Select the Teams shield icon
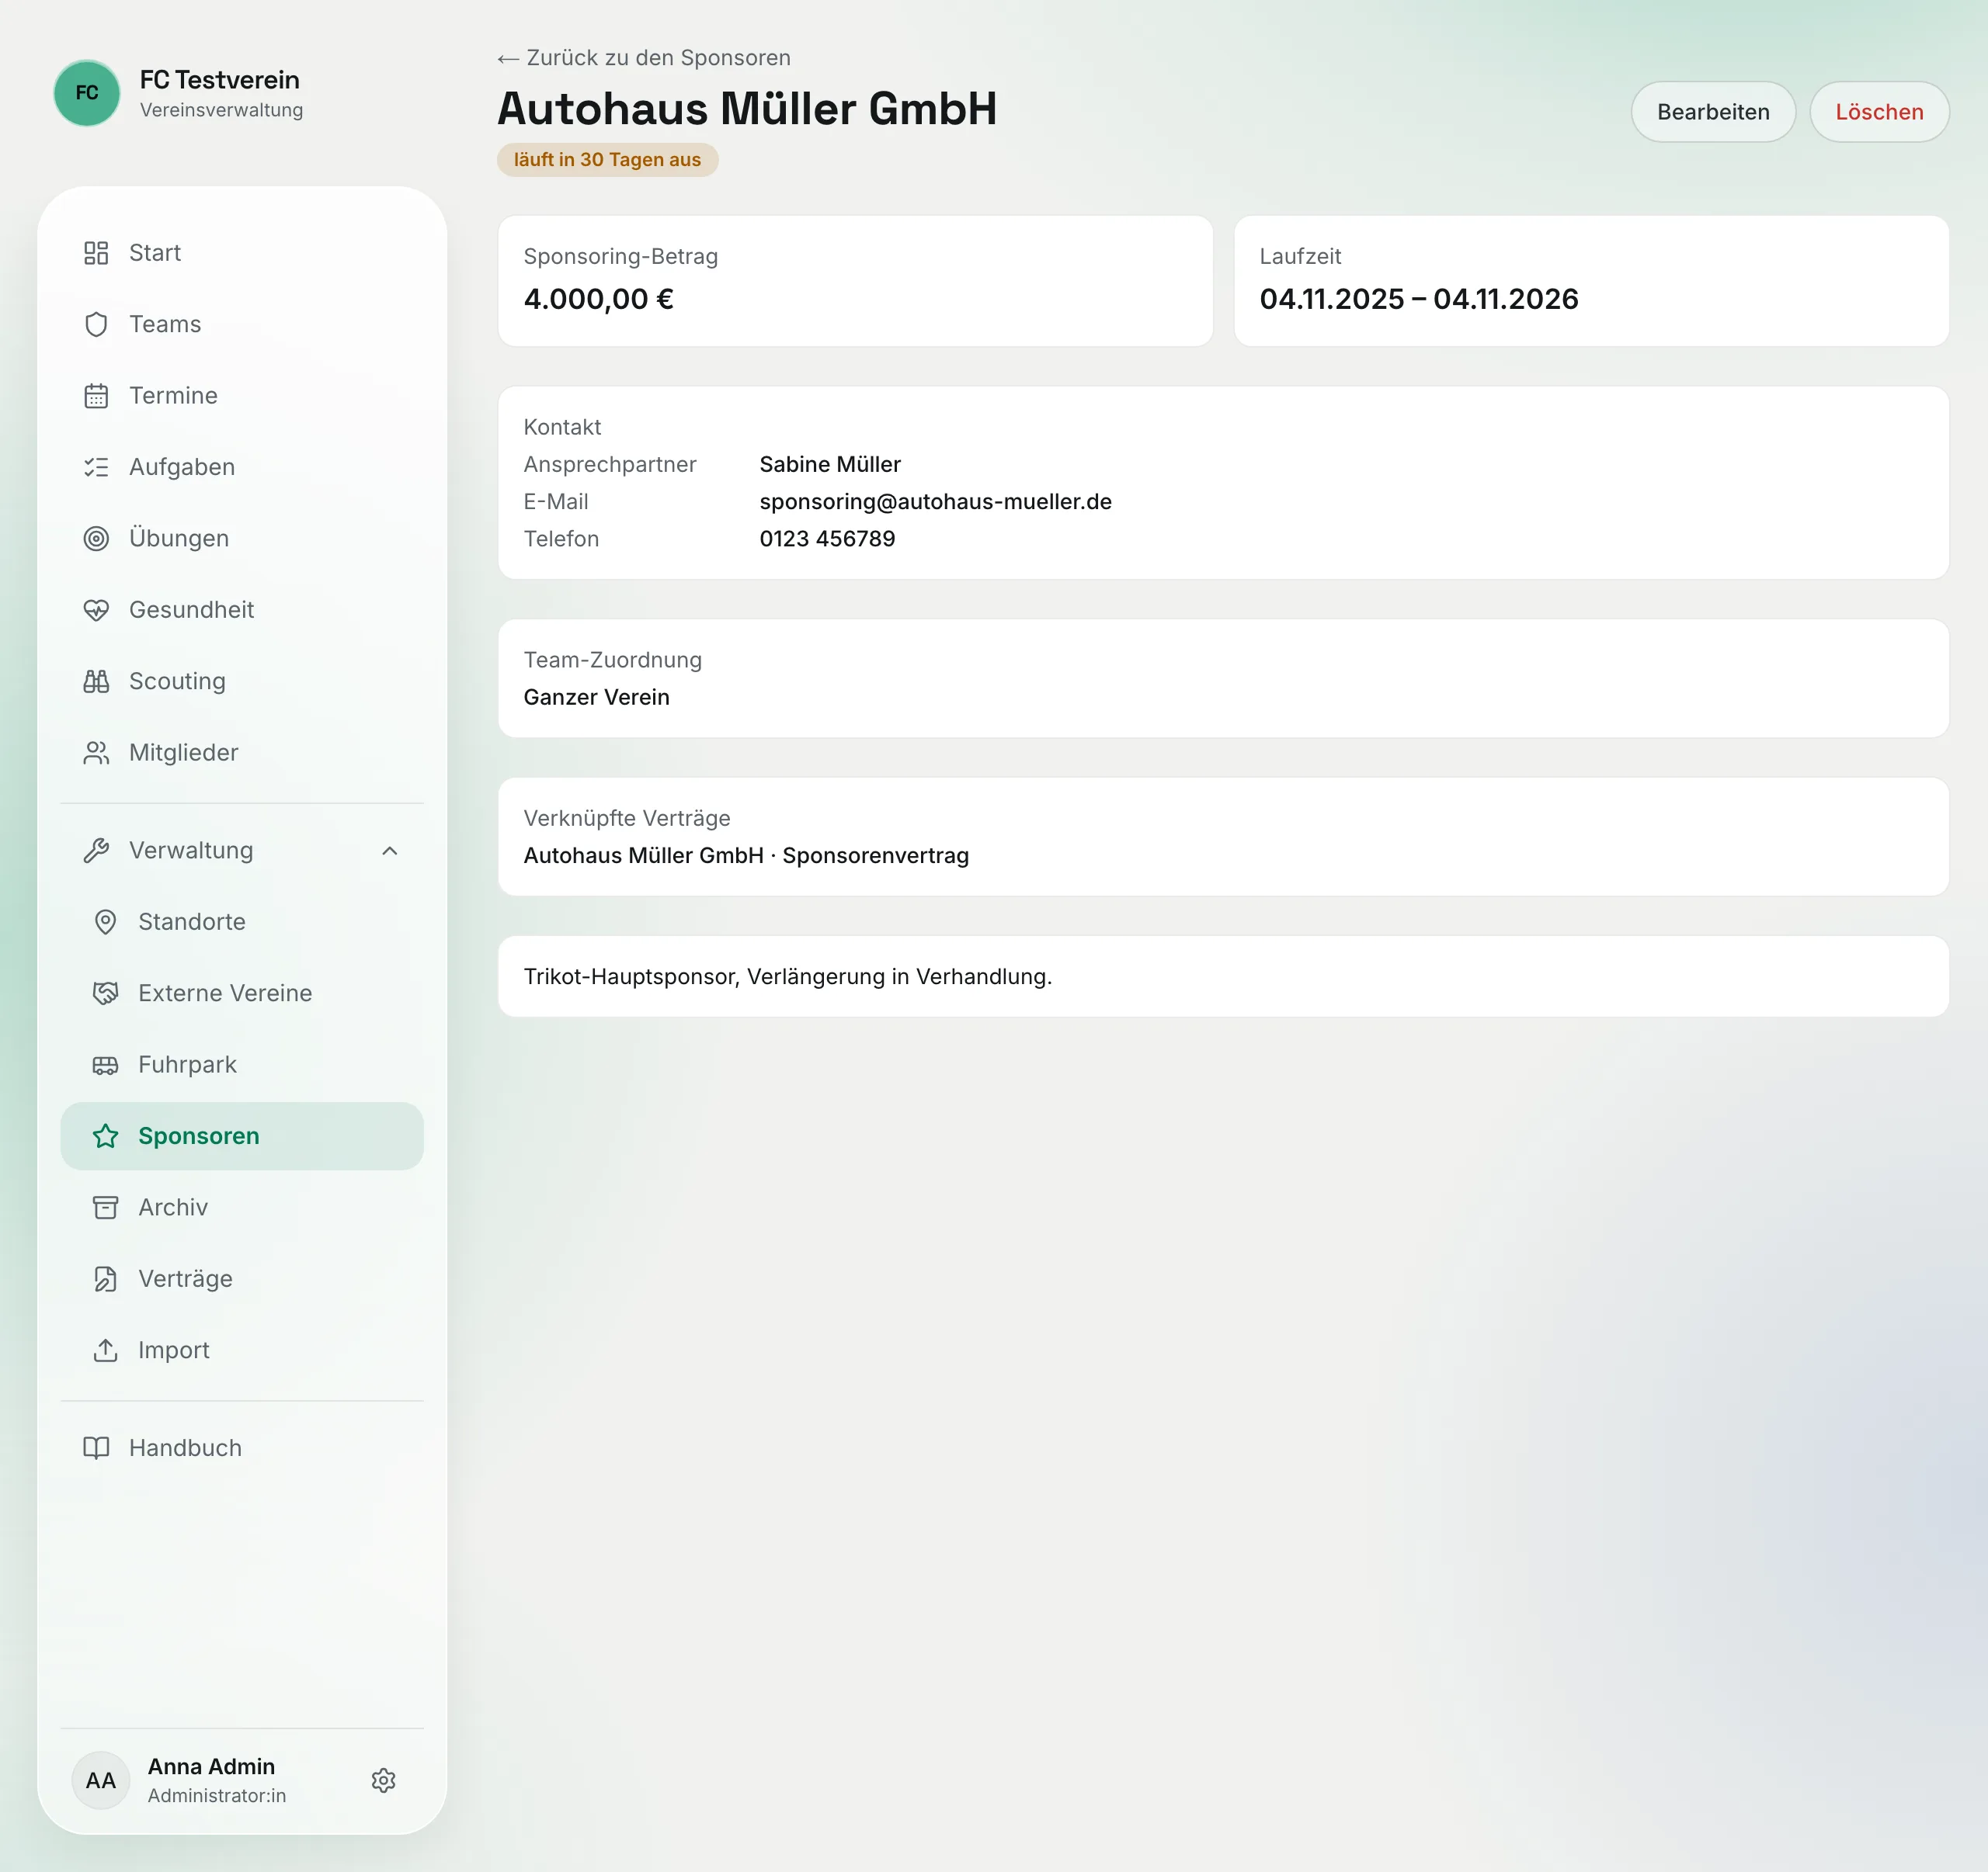Viewport: 1988px width, 1872px height. [x=96, y=325]
